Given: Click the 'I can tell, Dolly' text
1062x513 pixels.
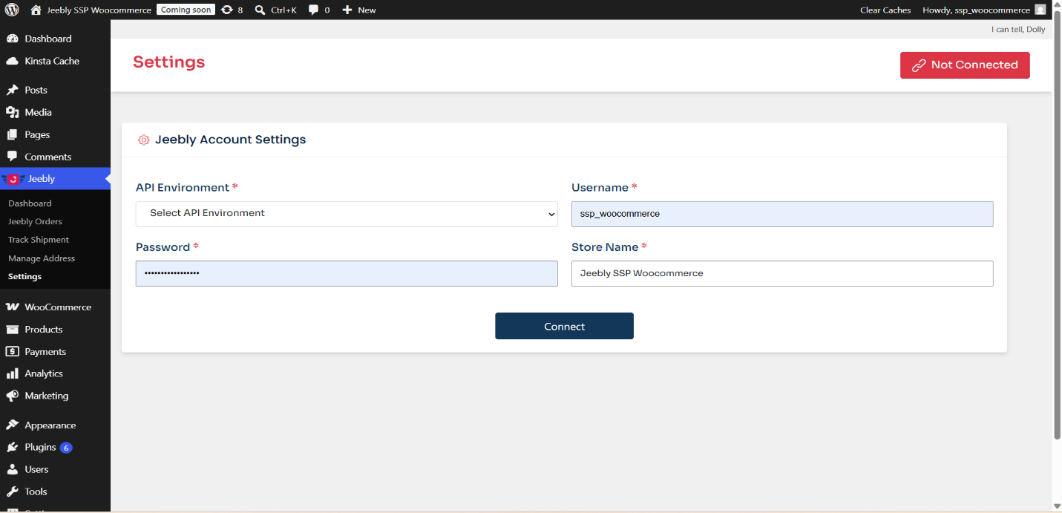Looking at the screenshot, I should [x=1018, y=30].
